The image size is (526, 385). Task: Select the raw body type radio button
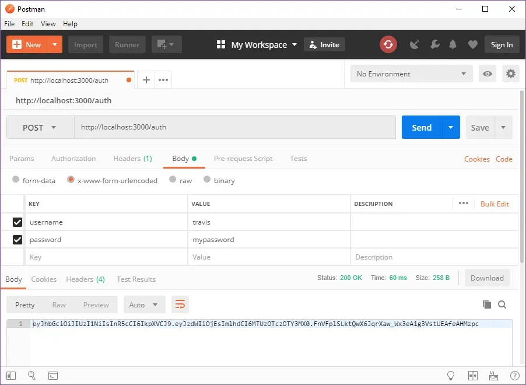point(173,180)
